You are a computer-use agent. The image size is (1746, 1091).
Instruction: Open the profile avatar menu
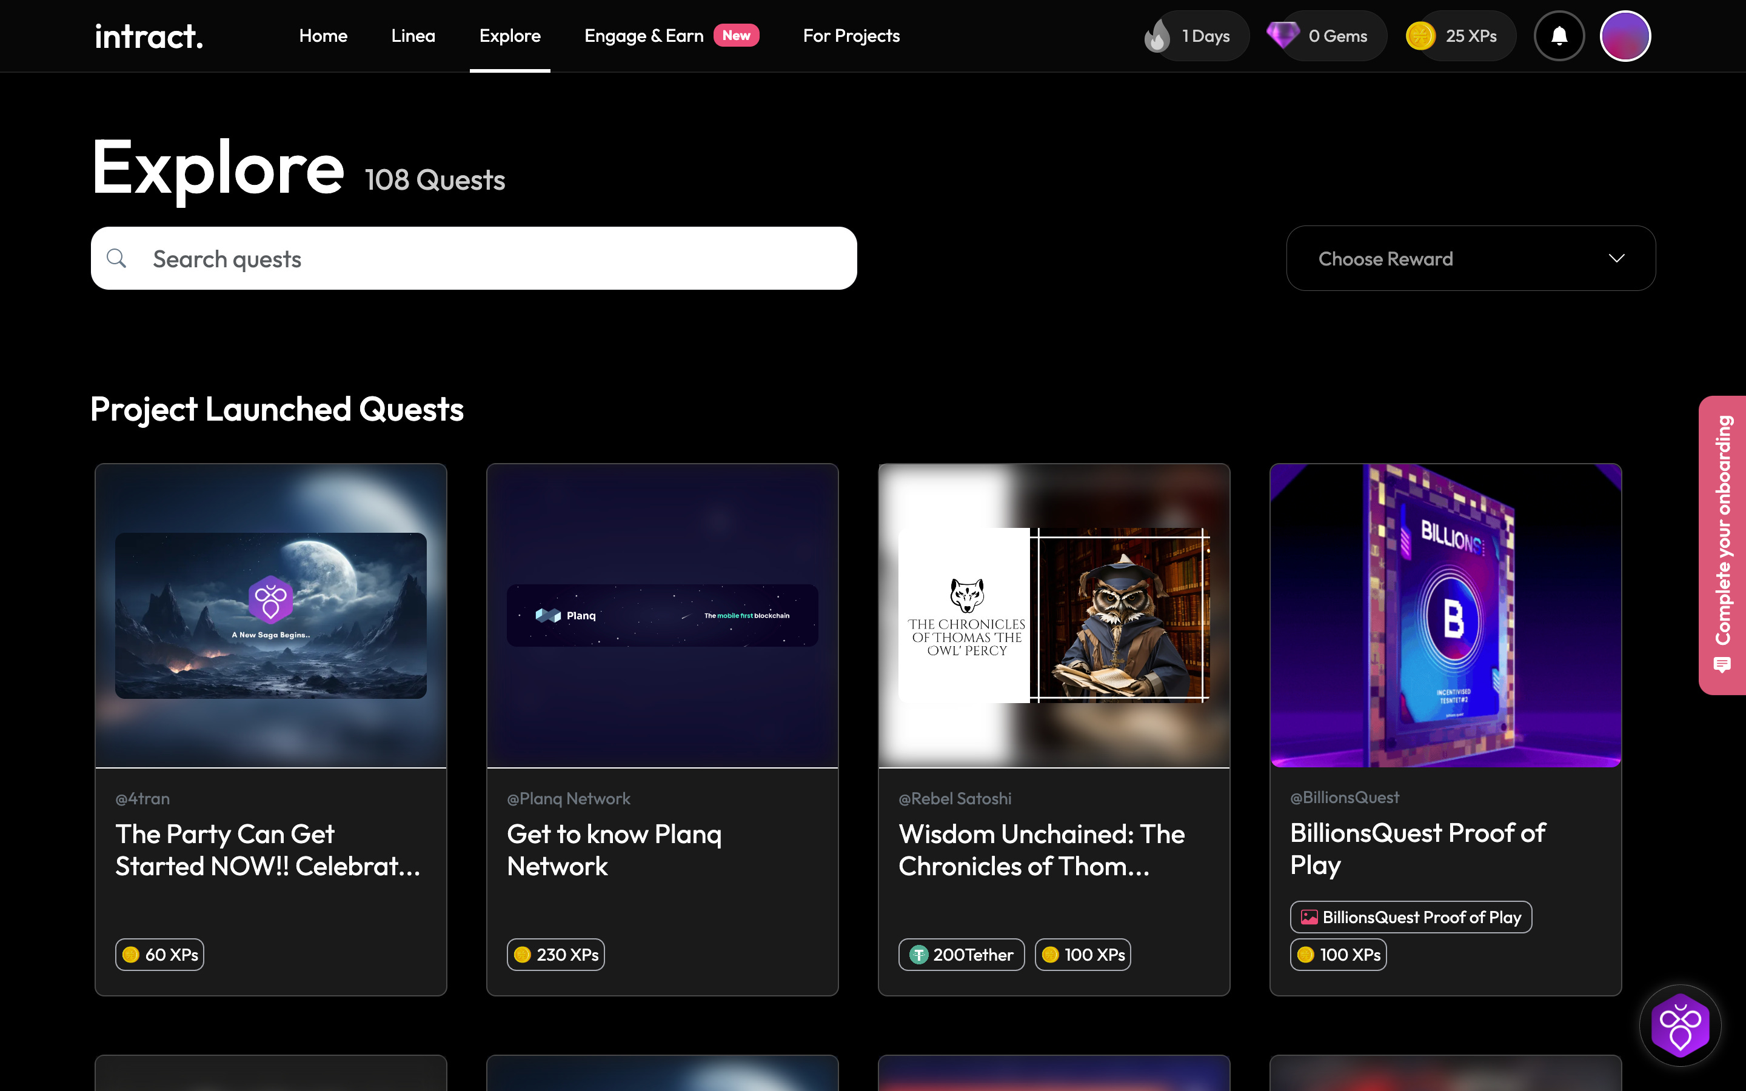tap(1625, 36)
